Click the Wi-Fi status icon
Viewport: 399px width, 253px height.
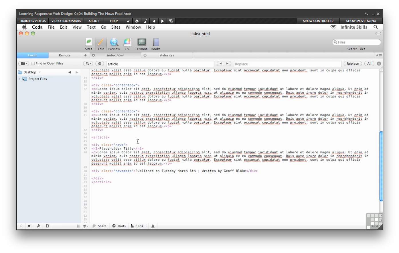pos(333,27)
